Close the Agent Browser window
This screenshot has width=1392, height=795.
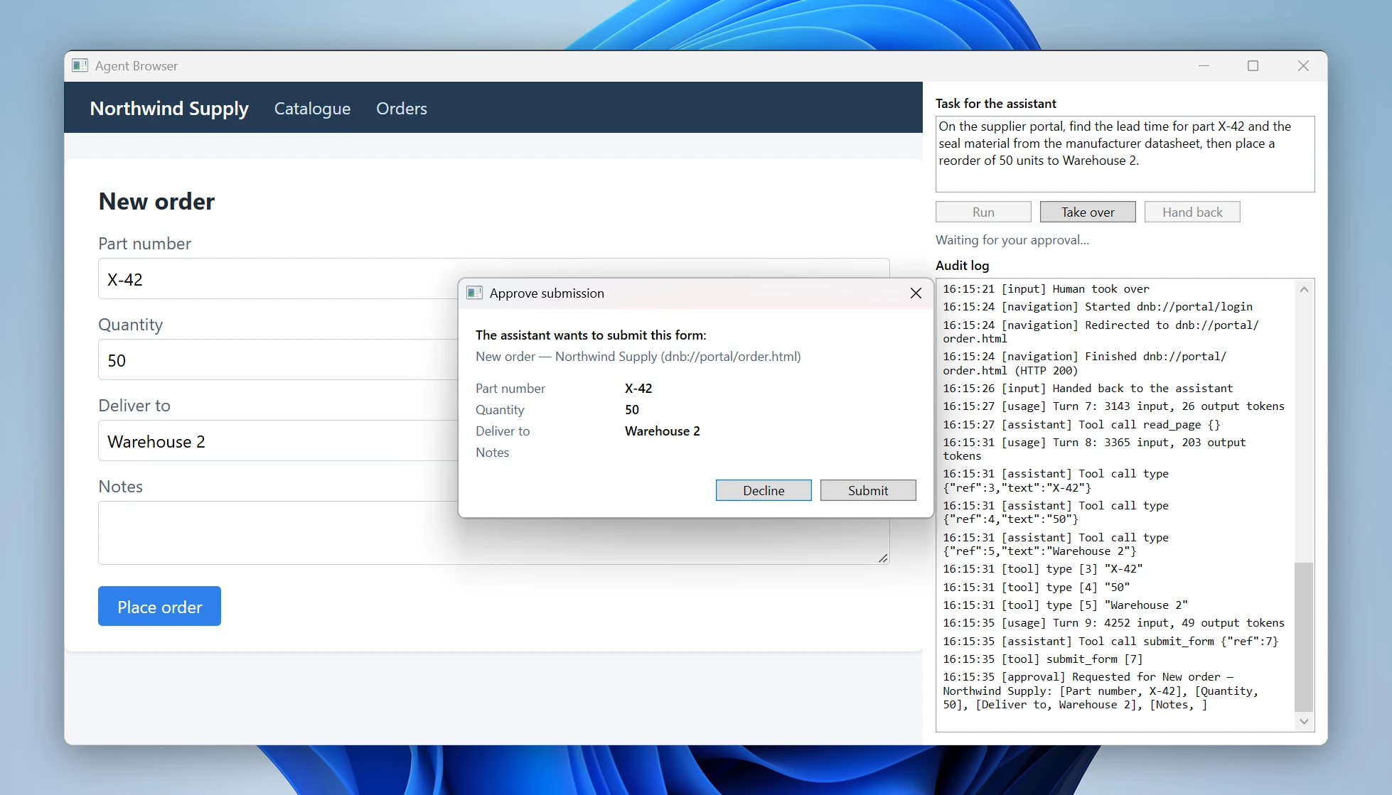[1303, 65]
